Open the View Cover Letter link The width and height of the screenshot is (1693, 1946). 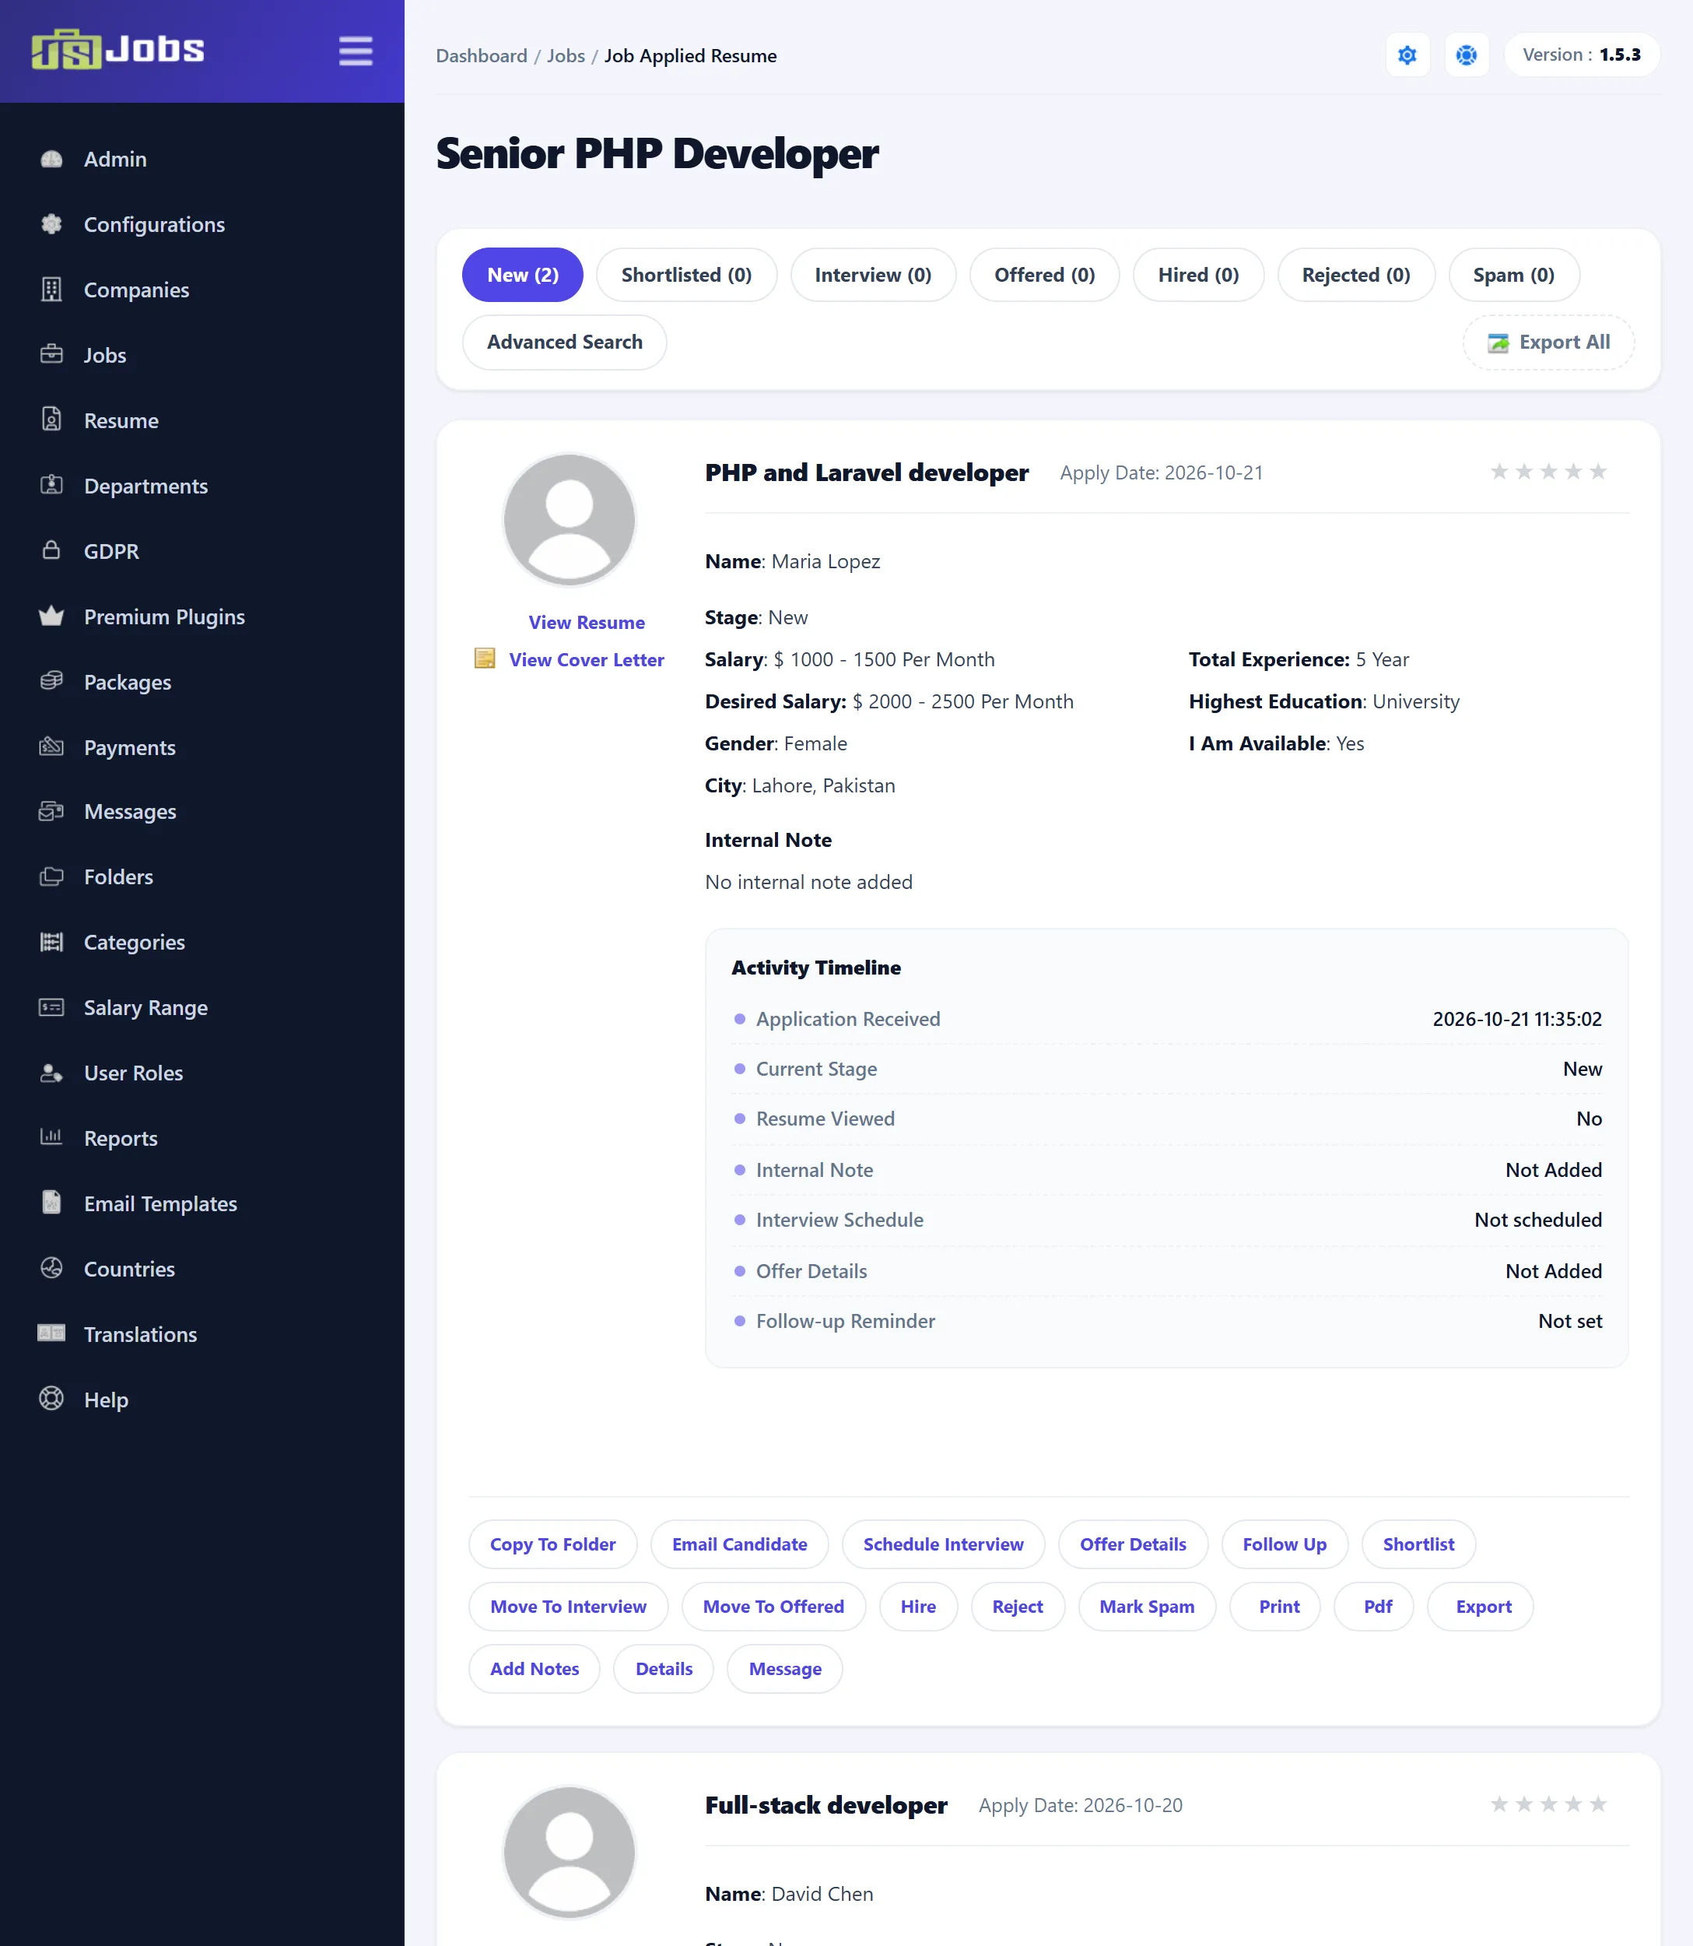pyautogui.click(x=587, y=659)
